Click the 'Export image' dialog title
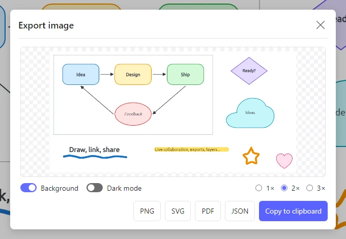 click(46, 25)
